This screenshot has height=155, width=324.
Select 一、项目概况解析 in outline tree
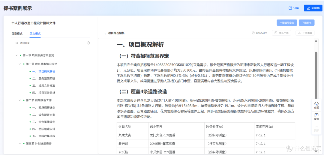click(x=43, y=71)
